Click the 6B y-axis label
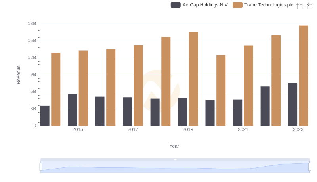Image resolution: width=317 pixels, height=182 pixels. click(x=33, y=92)
